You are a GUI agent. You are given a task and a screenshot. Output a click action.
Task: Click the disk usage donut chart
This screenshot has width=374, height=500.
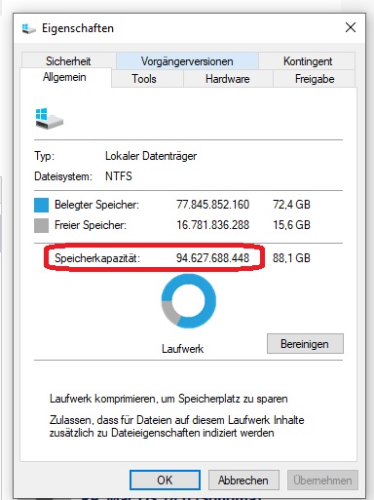[189, 301]
